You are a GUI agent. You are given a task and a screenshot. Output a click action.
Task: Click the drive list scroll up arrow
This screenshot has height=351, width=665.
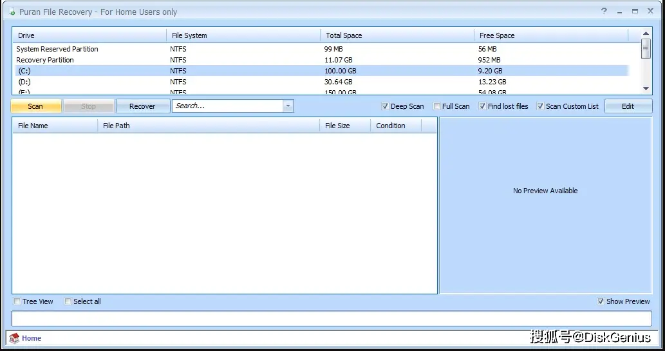coord(646,33)
